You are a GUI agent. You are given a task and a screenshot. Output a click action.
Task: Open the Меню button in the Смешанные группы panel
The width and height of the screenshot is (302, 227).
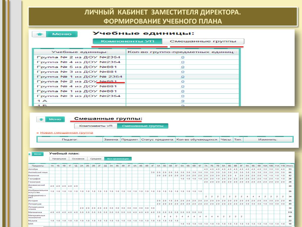[x=55, y=119]
